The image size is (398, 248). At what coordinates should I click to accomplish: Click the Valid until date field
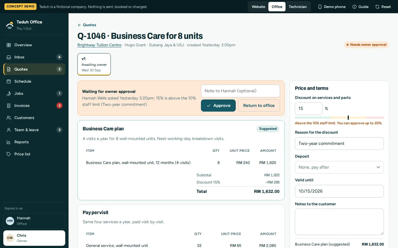tap(339, 191)
